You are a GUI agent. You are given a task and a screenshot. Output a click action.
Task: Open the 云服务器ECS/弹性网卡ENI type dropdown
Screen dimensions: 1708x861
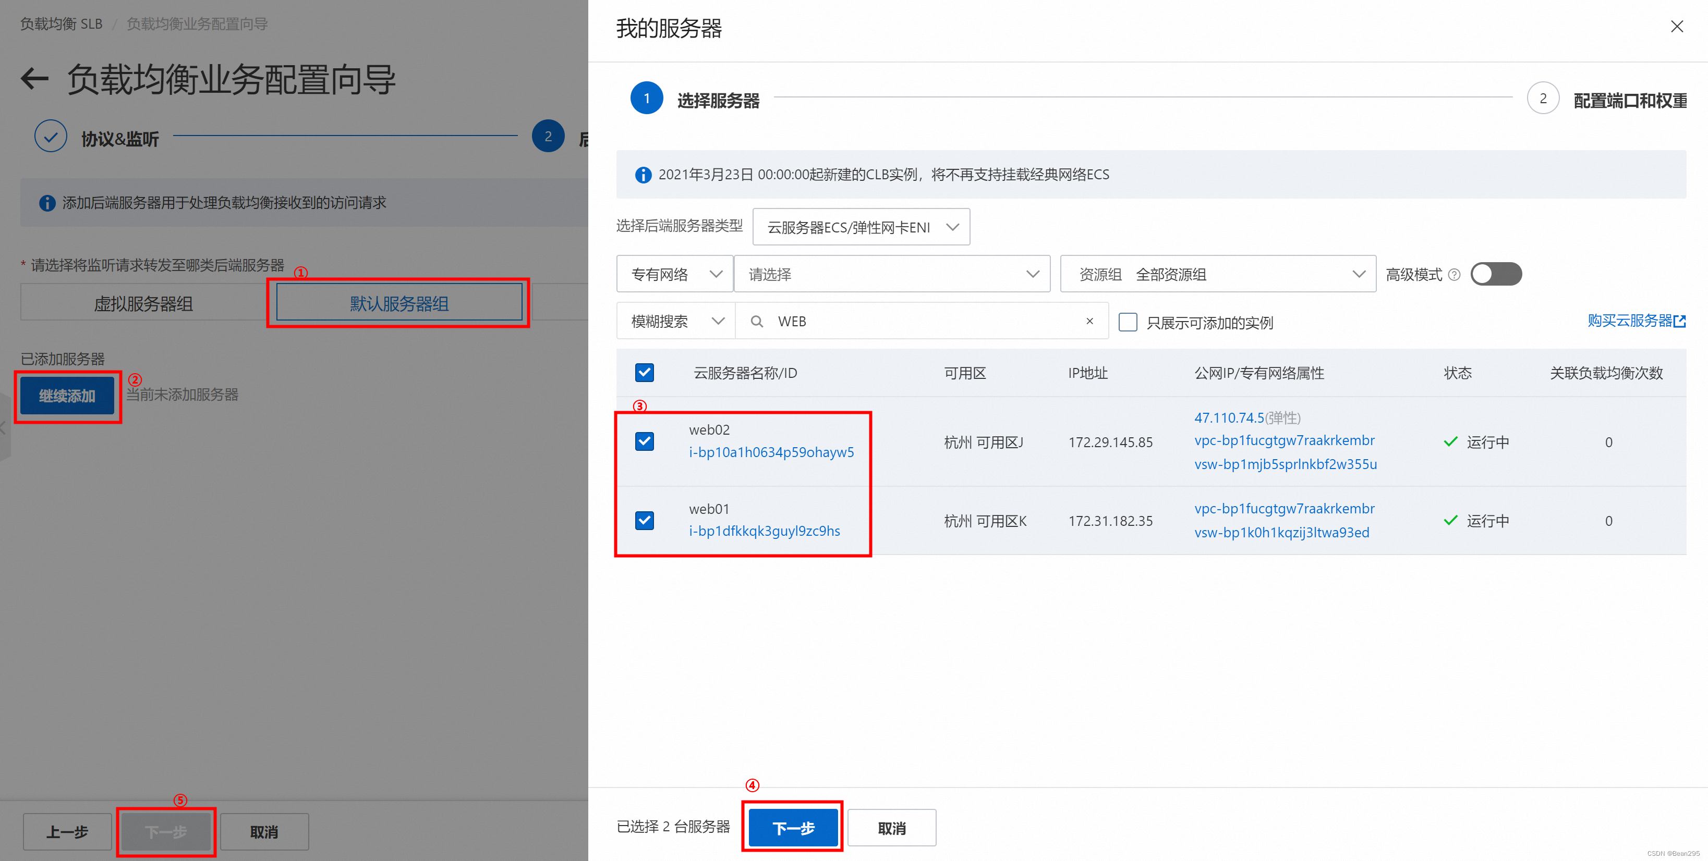click(x=861, y=227)
